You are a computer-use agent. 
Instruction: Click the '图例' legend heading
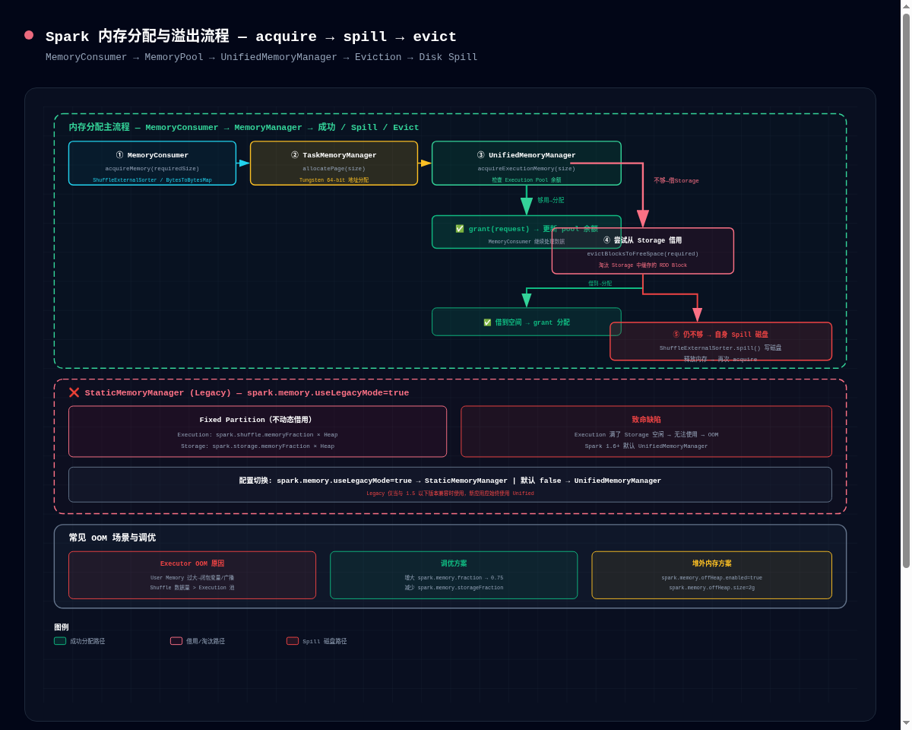click(61, 627)
